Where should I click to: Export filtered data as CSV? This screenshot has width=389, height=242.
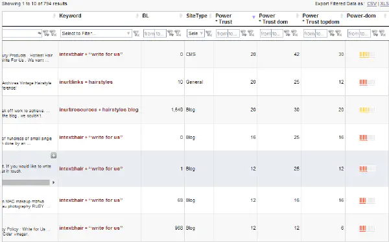tap(371, 4)
